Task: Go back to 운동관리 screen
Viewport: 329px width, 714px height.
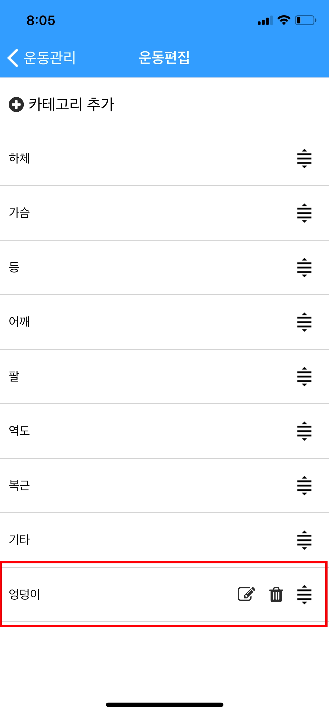Action: pos(42,58)
